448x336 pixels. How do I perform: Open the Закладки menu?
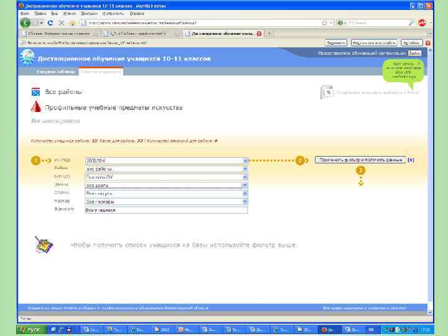tap(89, 14)
